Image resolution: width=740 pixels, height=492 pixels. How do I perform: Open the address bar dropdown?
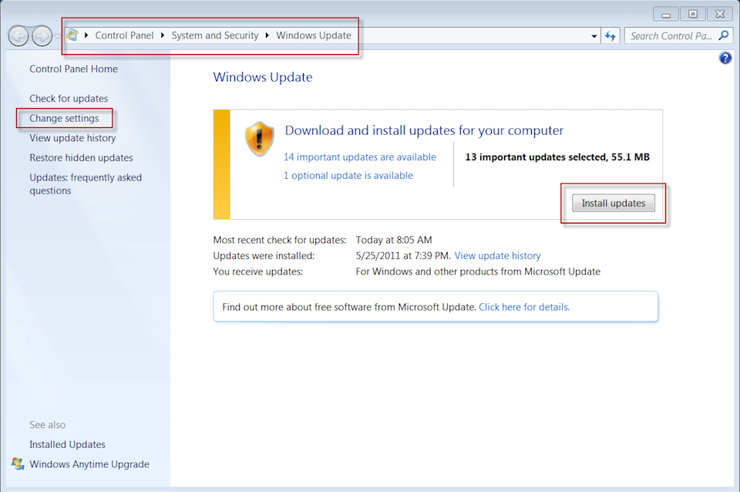pyautogui.click(x=594, y=35)
